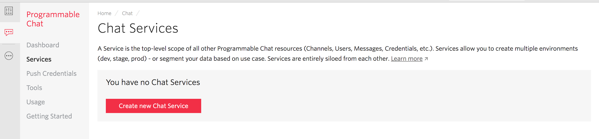The image size is (599, 139).
Task: Open the Programmable Chat sidebar title
Action: click(53, 19)
